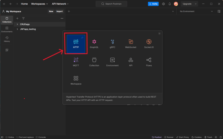Choose the API tile

pos(130,62)
